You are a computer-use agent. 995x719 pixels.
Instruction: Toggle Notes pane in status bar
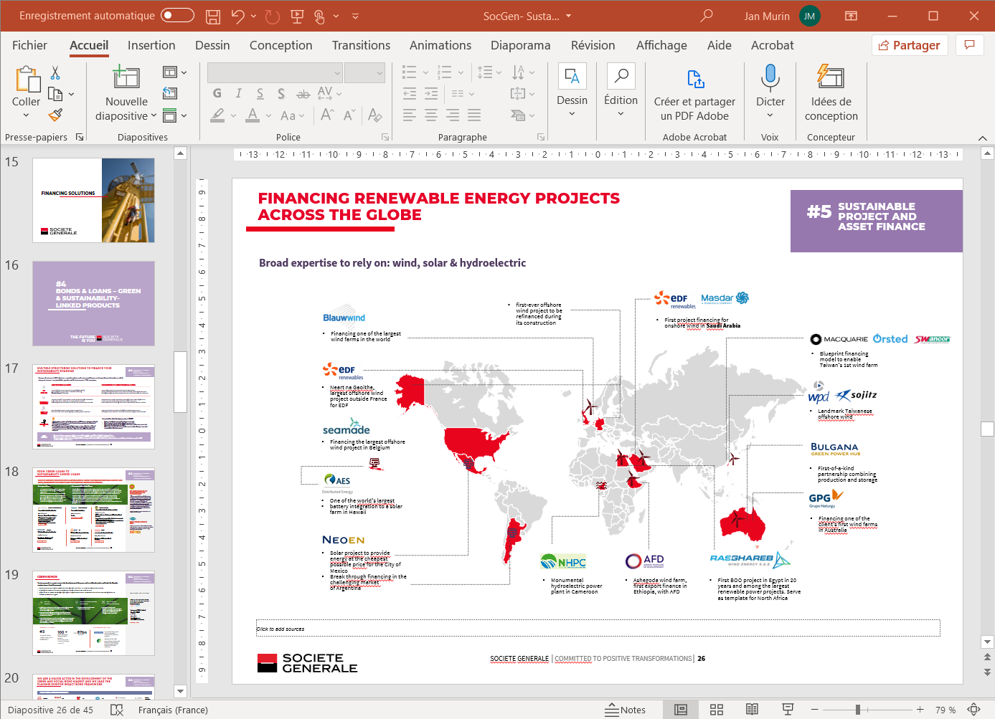626,710
